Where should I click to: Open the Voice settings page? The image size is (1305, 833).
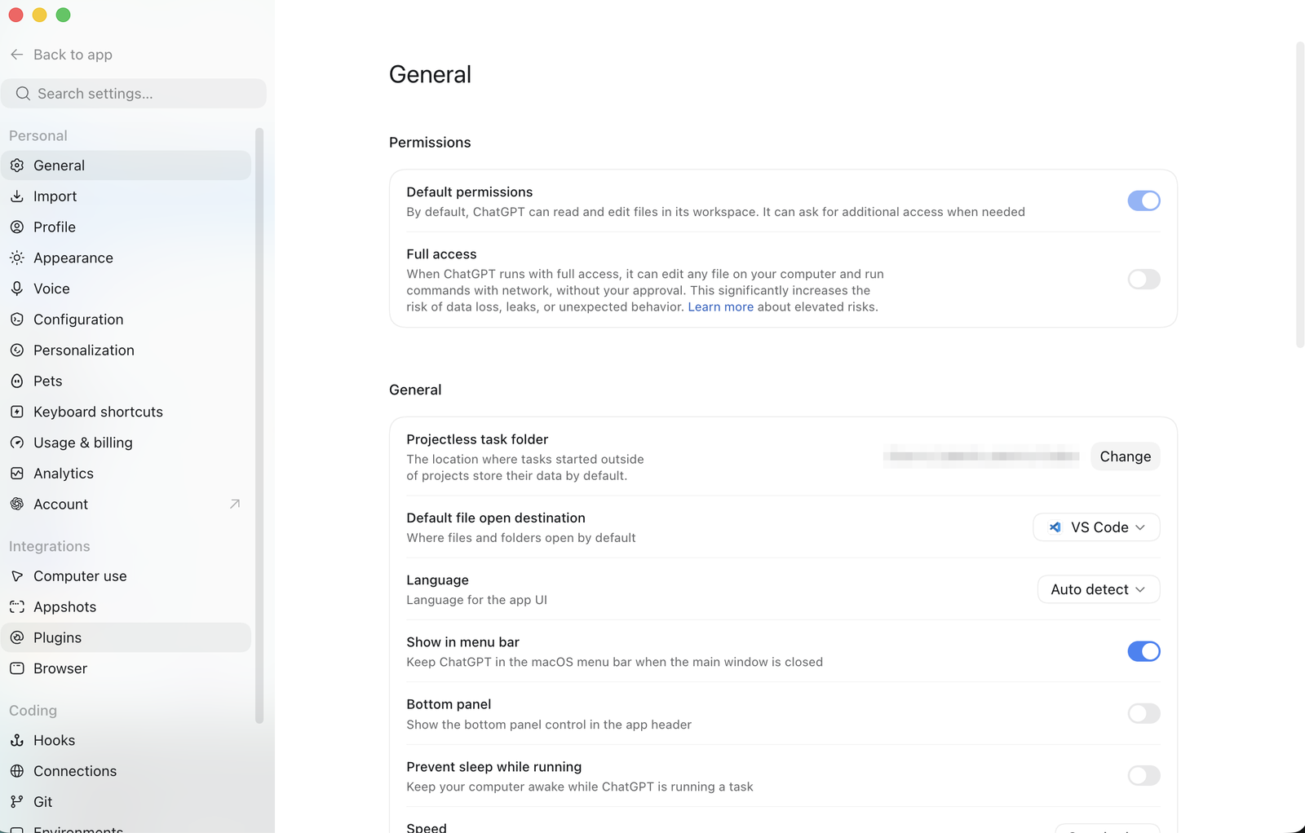pos(126,289)
